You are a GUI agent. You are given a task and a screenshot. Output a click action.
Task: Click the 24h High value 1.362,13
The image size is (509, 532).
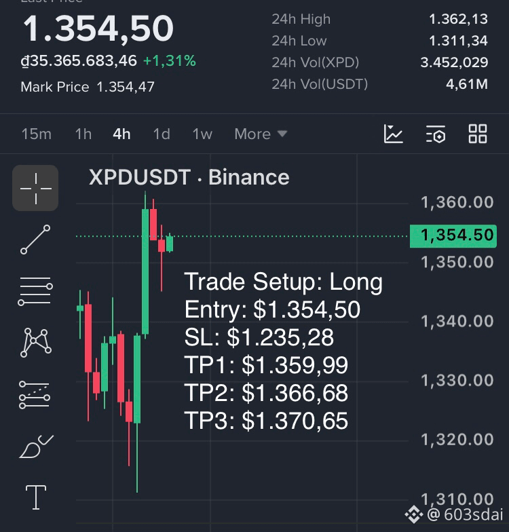(x=458, y=19)
